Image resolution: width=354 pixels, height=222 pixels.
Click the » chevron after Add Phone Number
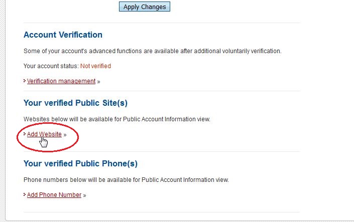tap(84, 195)
